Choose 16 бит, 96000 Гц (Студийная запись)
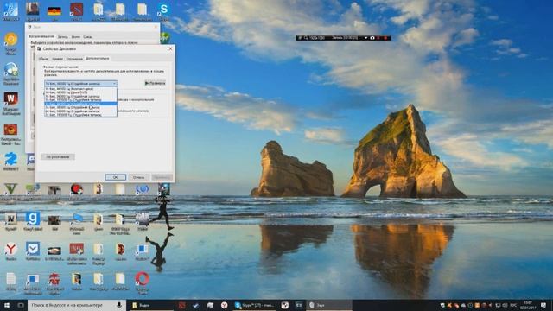This screenshot has width=553, height=311. 80,96
